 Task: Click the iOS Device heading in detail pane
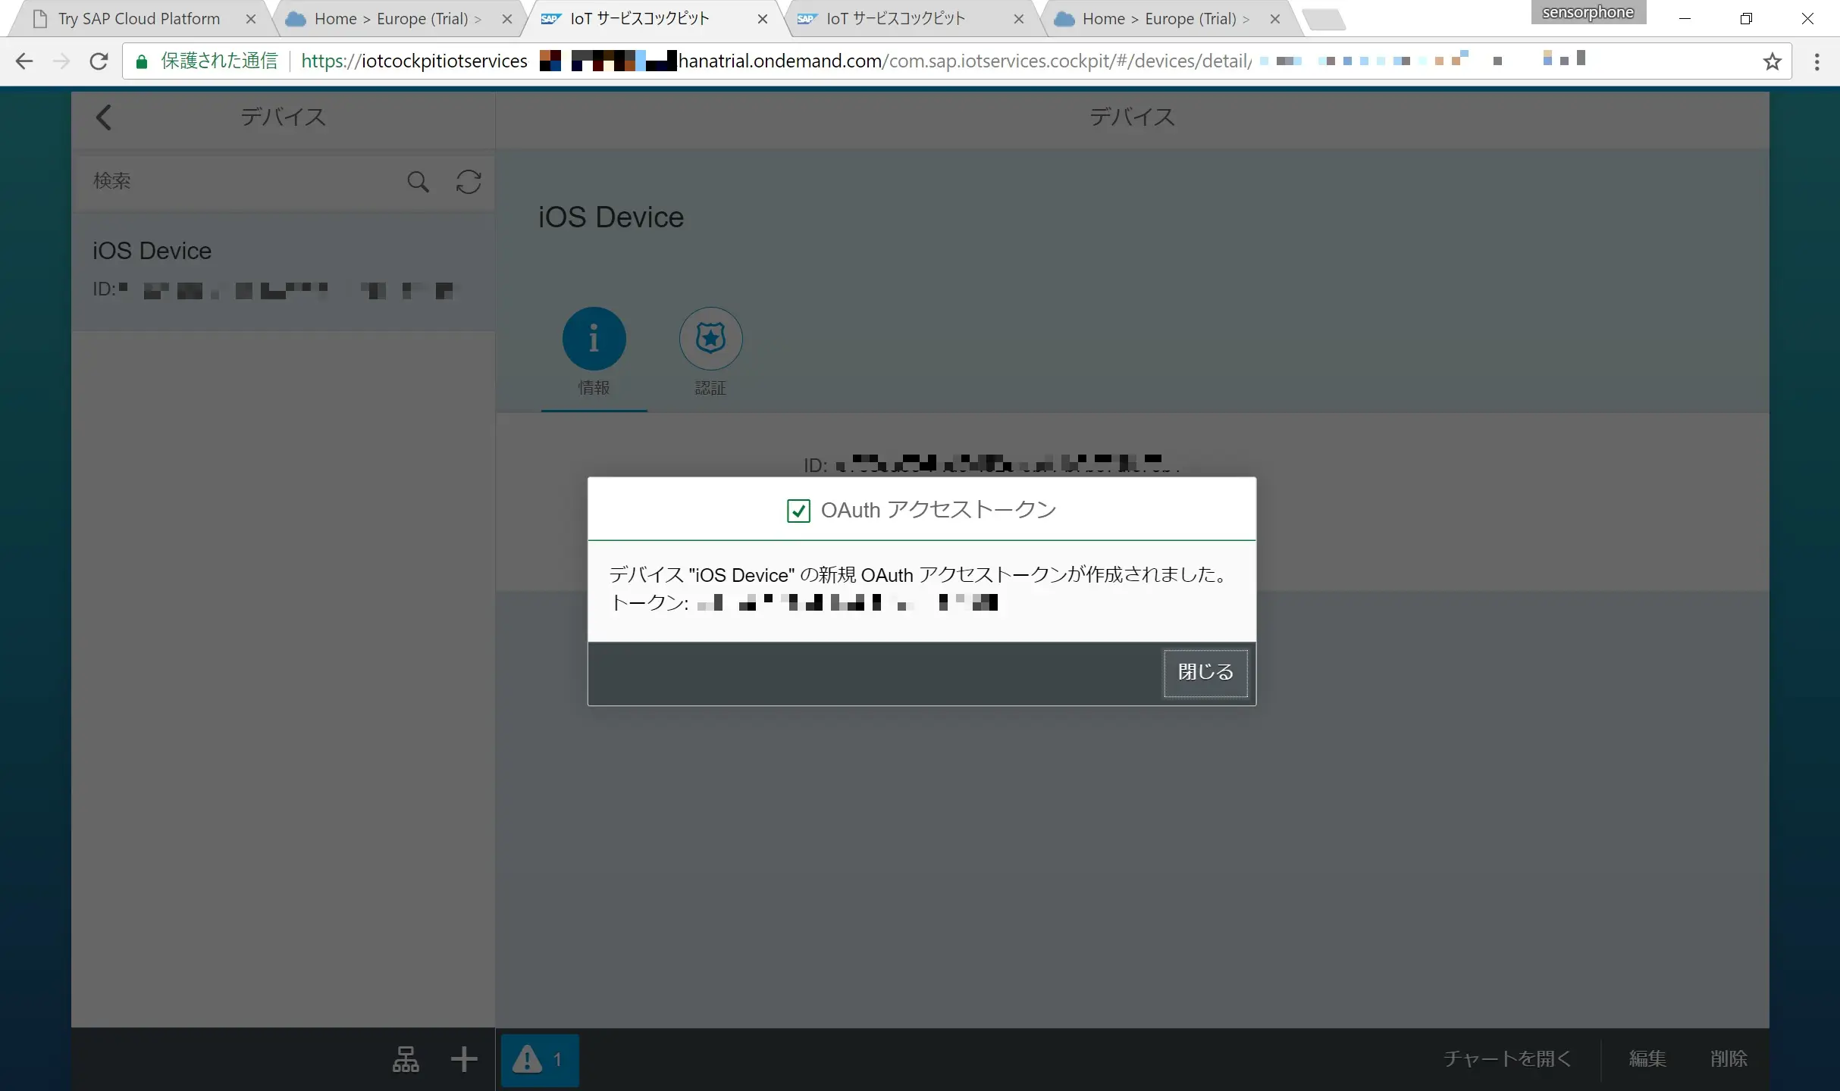pyautogui.click(x=611, y=217)
